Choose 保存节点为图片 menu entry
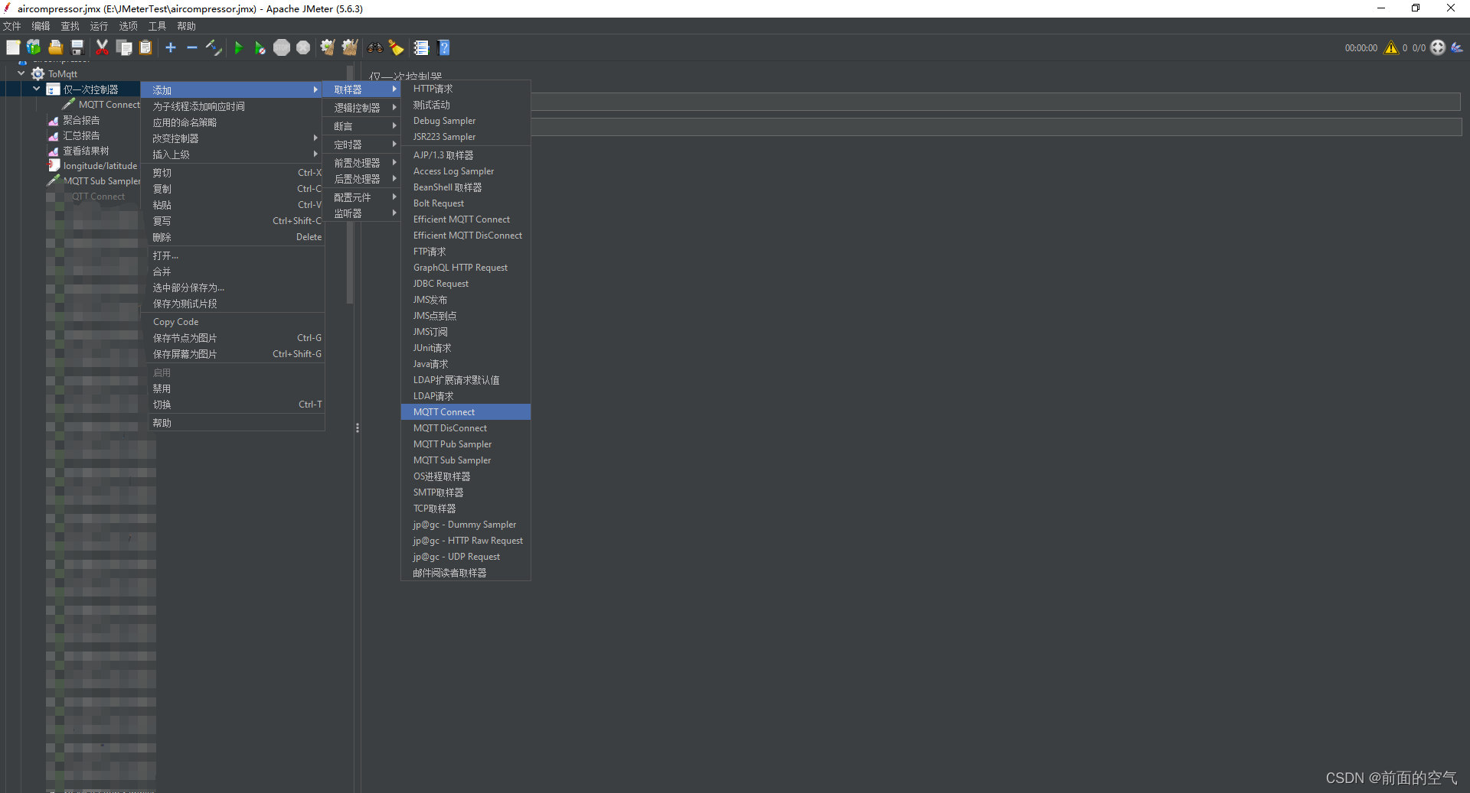The width and height of the screenshot is (1470, 793). point(233,338)
